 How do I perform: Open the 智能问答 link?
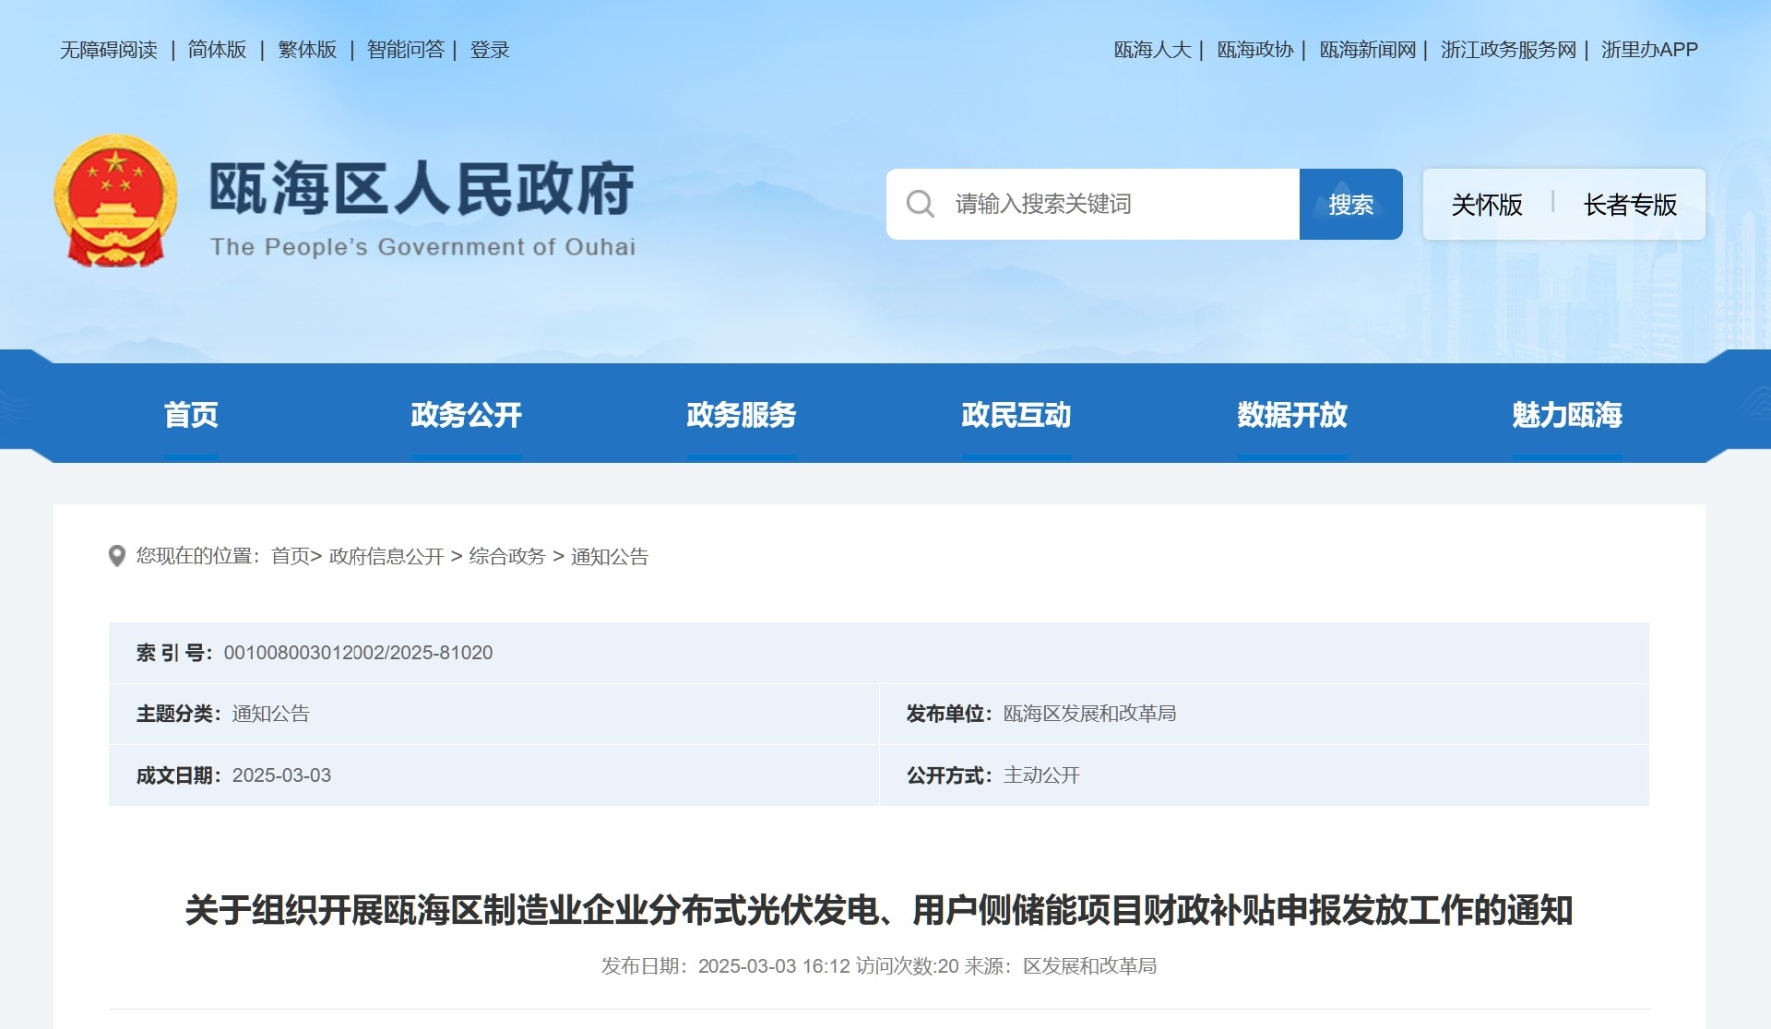(x=405, y=50)
